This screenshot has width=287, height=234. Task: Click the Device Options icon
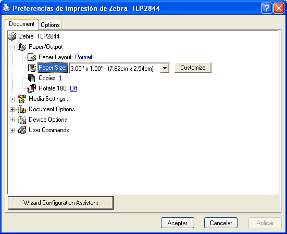pyautogui.click(x=22, y=120)
